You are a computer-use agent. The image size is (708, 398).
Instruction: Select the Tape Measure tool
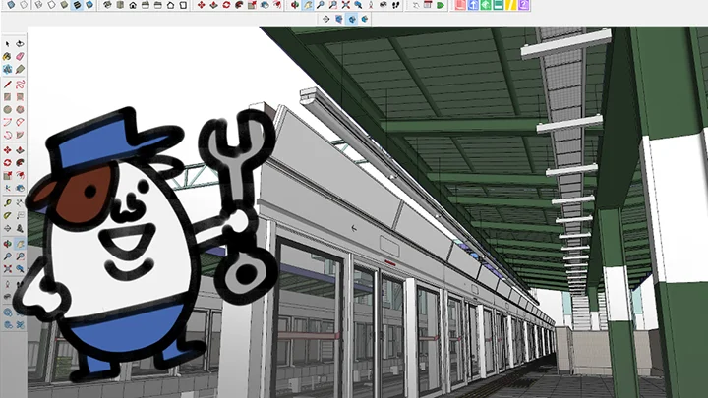tap(7, 203)
